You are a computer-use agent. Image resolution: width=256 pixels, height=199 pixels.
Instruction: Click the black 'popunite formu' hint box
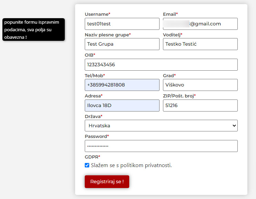tap(33, 30)
